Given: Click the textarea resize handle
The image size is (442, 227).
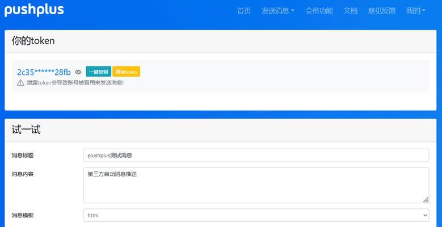Looking at the screenshot, I should pyautogui.click(x=426, y=200).
